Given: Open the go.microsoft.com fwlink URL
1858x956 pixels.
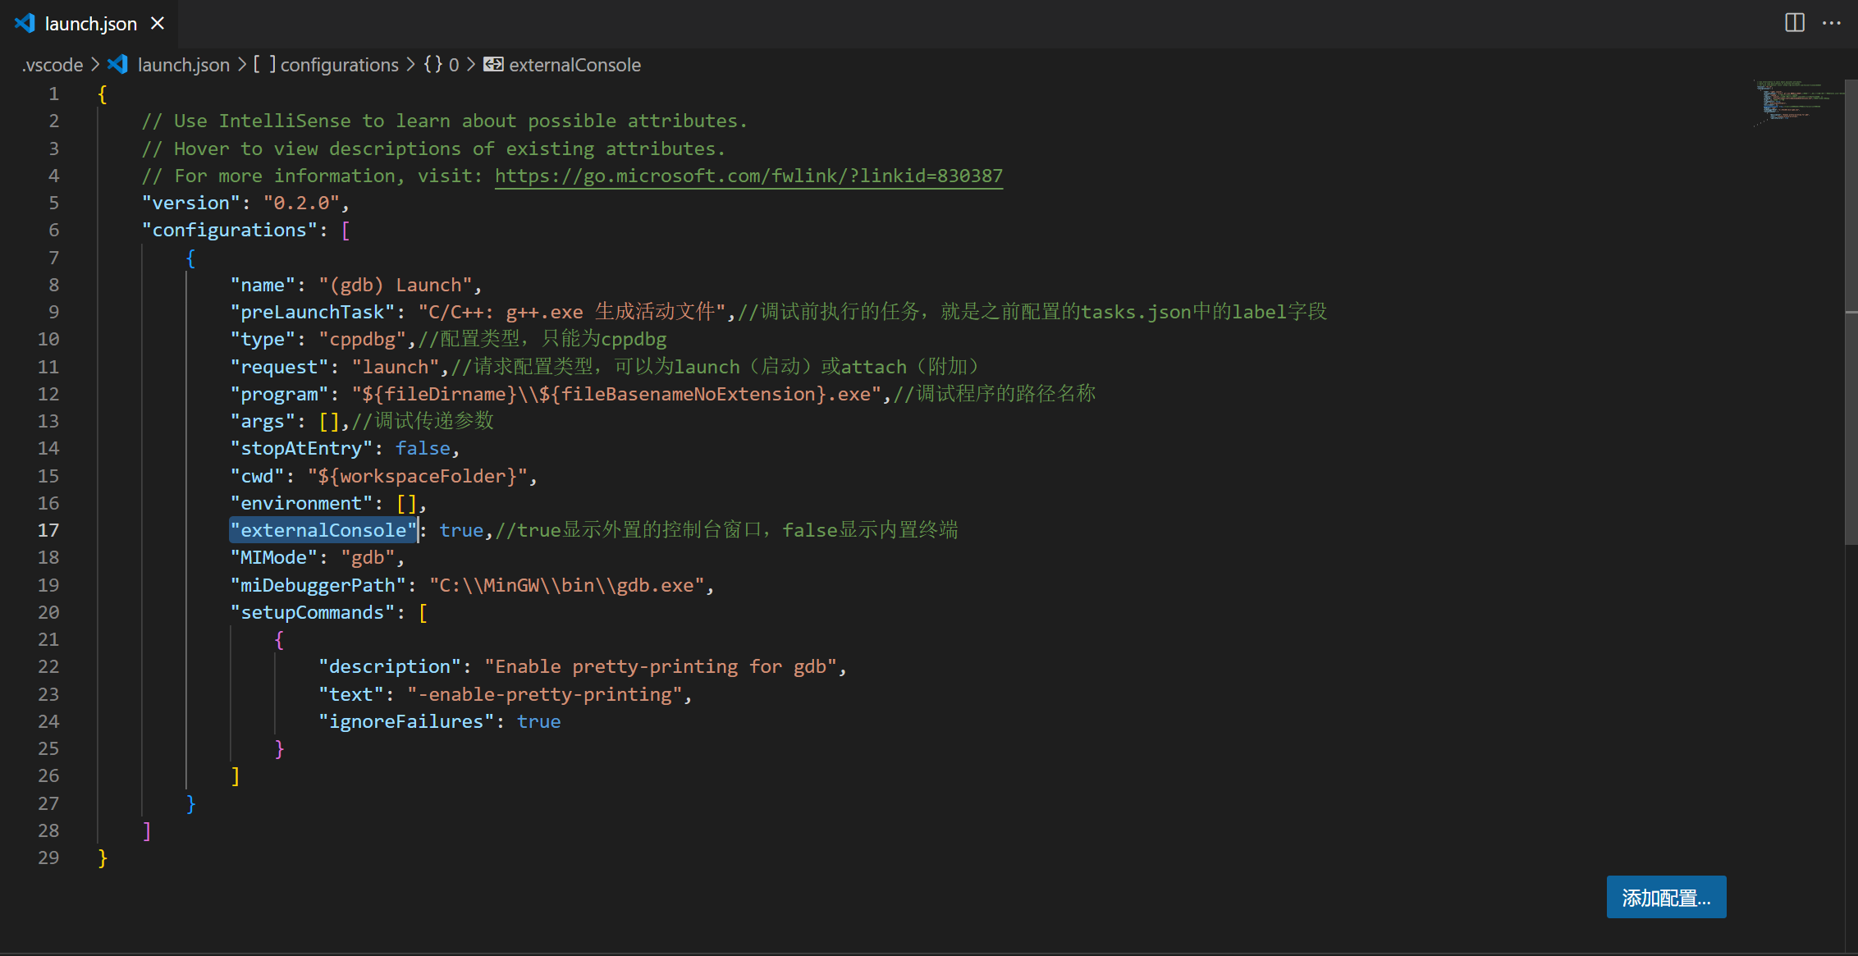Looking at the screenshot, I should click(x=748, y=176).
